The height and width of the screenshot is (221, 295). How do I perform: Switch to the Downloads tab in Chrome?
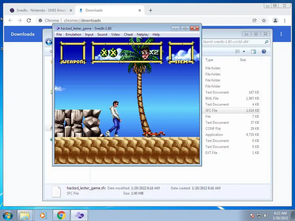tap(110, 10)
